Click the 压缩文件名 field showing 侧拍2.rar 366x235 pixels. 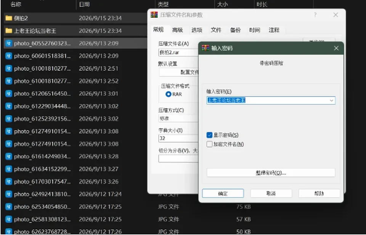point(178,53)
